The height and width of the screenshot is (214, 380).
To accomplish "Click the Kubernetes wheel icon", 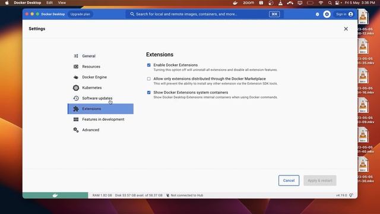I will coord(76,87).
